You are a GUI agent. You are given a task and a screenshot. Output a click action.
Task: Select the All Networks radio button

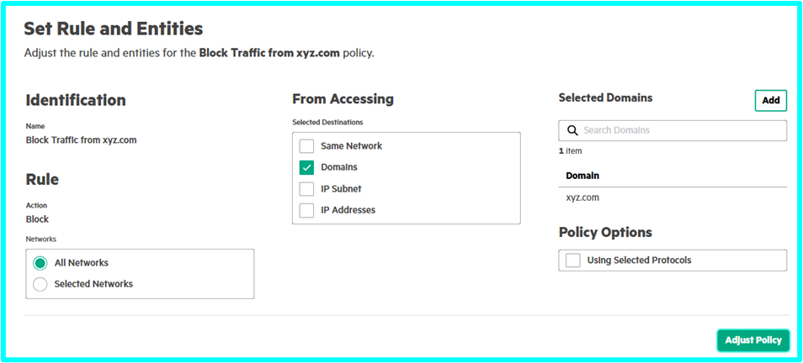(x=40, y=263)
